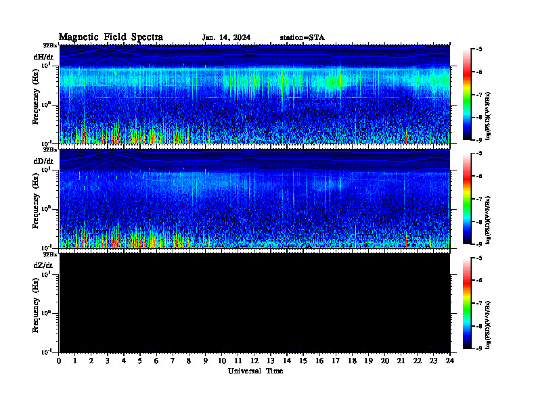Click hour tick label "9" on time axis

(x=205, y=361)
